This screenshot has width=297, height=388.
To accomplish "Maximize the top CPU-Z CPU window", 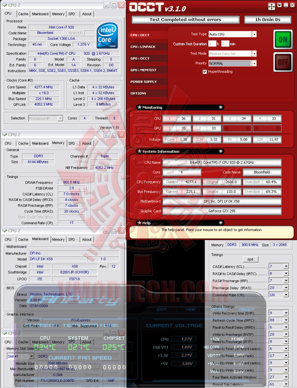I will click(114, 5).
